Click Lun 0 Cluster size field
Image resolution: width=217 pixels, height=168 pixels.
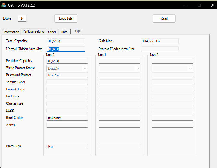[67, 104]
